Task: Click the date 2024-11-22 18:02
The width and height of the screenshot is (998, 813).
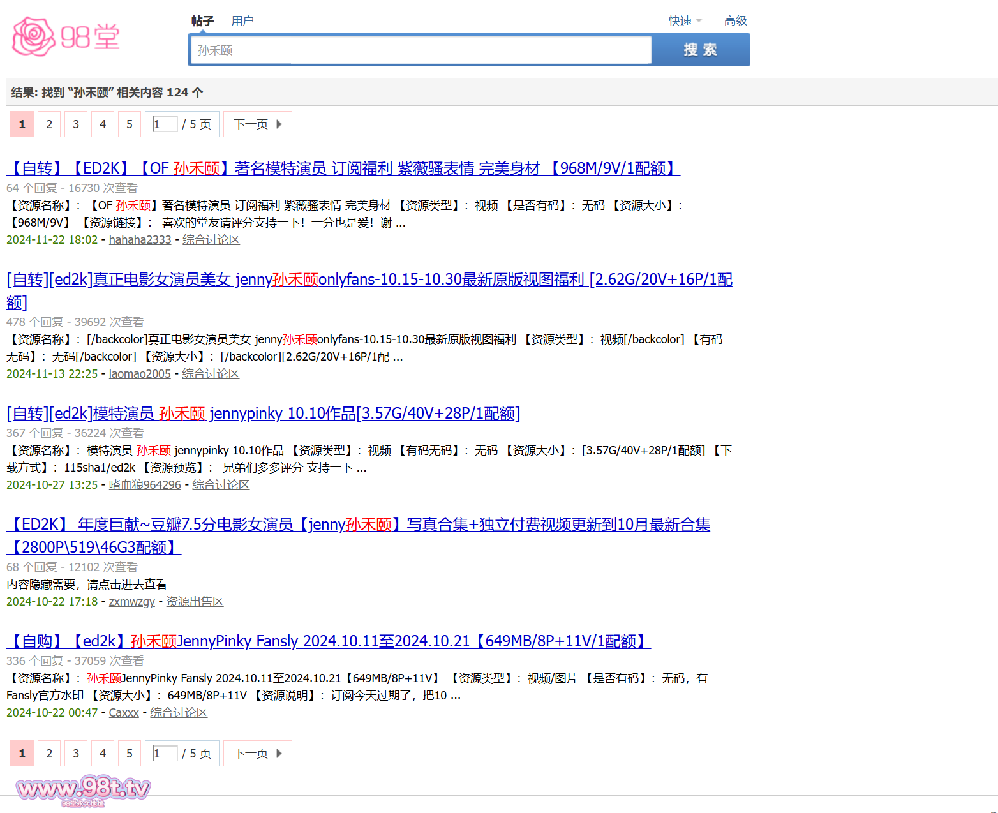Action: (52, 240)
